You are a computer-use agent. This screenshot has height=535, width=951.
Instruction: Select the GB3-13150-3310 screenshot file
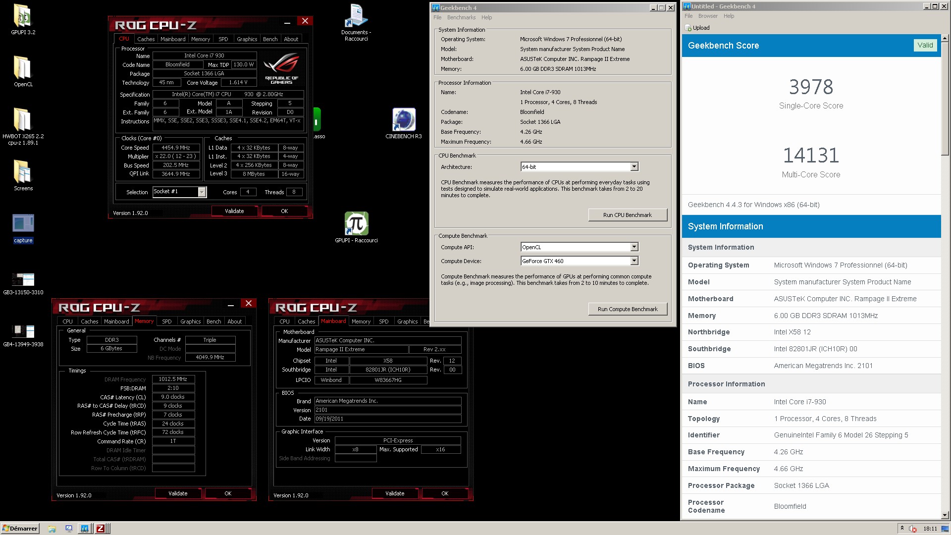click(23, 283)
